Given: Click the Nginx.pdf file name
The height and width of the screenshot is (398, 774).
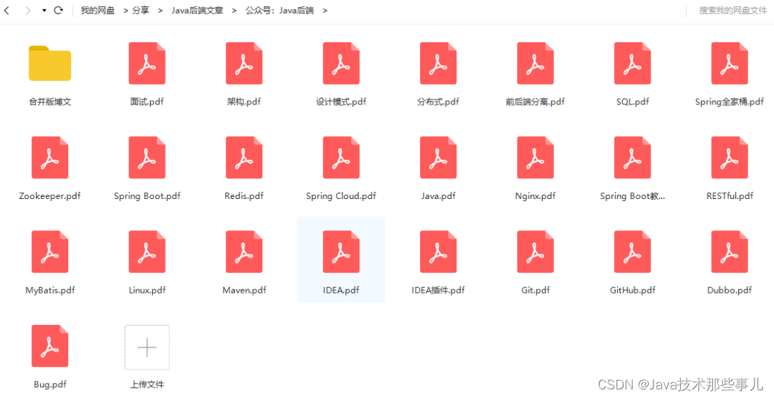Looking at the screenshot, I should tap(535, 196).
